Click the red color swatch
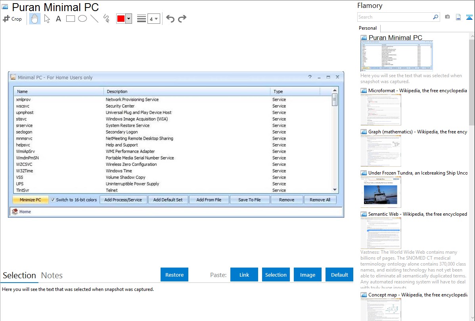 pos(121,19)
